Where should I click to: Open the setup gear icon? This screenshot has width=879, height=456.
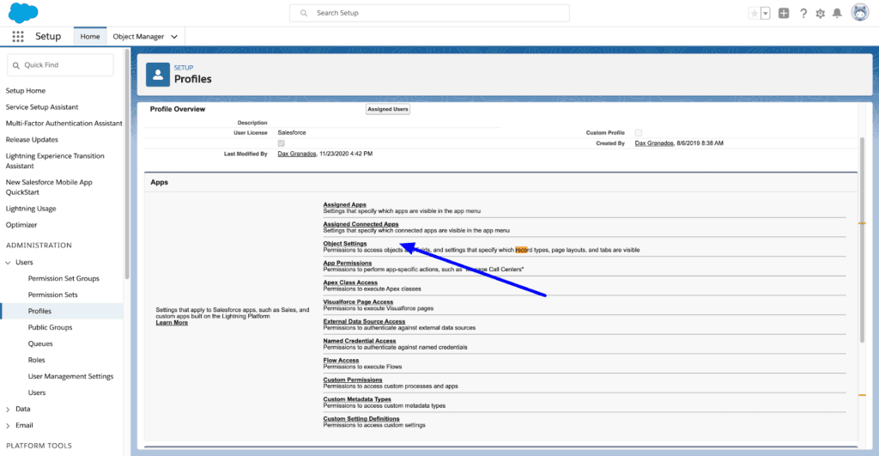click(820, 14)
